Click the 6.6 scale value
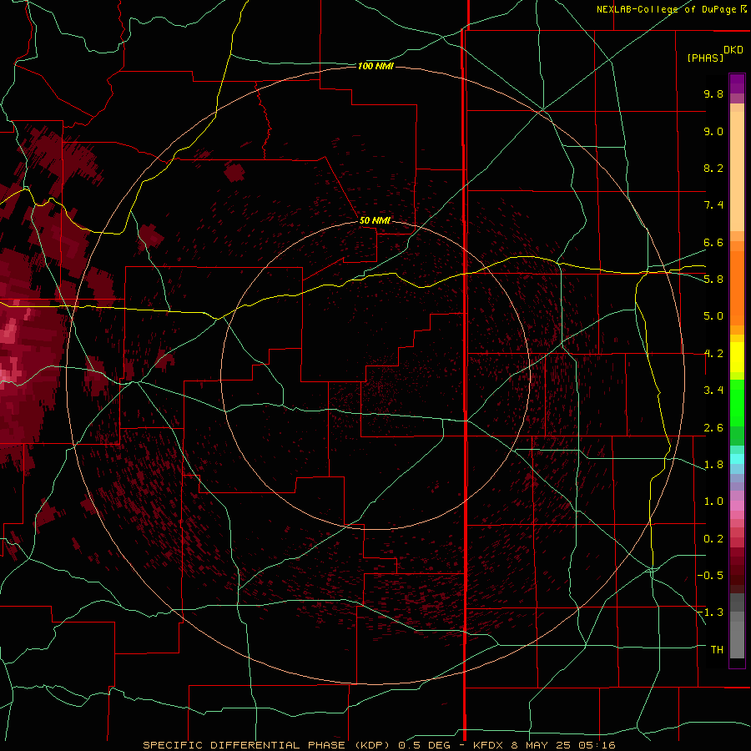 [713, 242]
